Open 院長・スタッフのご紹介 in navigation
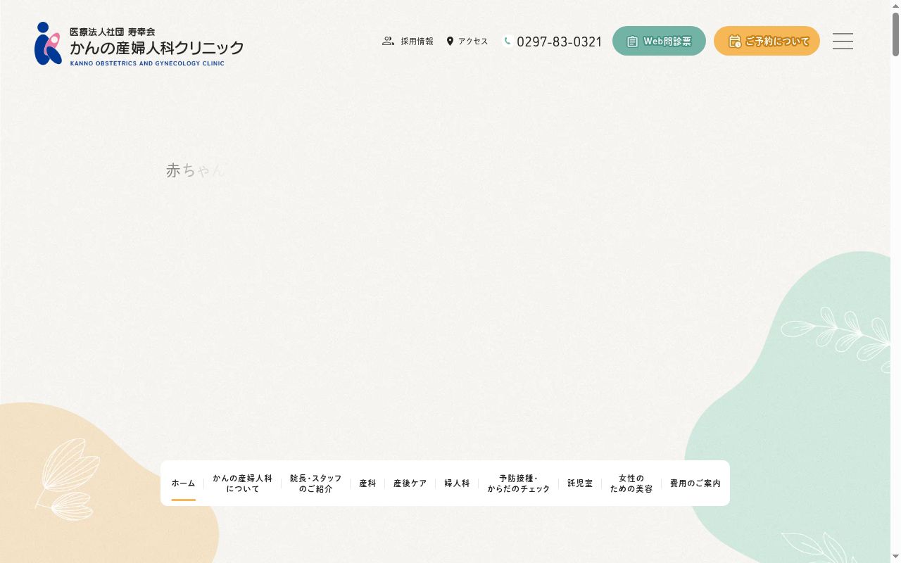This screenshot has height=563, width=901. click(316, 483)
